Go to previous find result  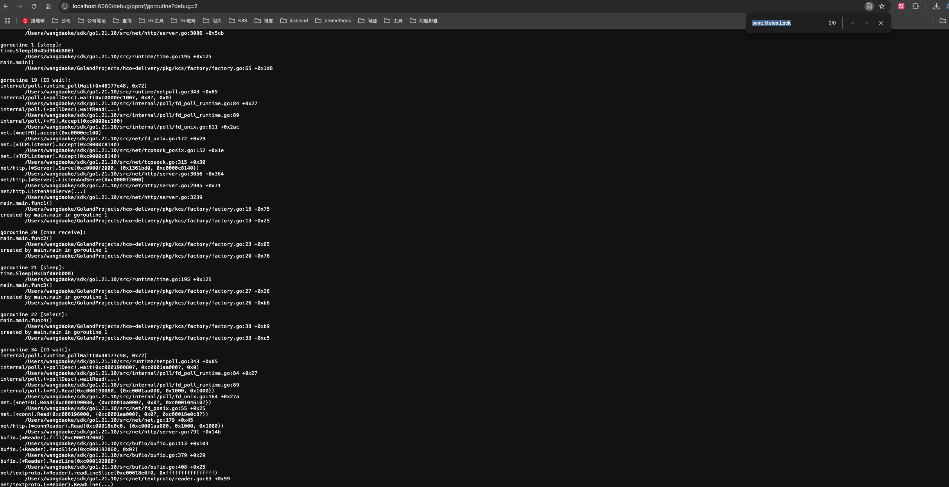[853, 23]
